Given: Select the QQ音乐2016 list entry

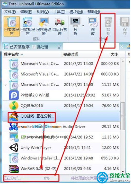Looking at the screenshot, I should tap(61, 106).
